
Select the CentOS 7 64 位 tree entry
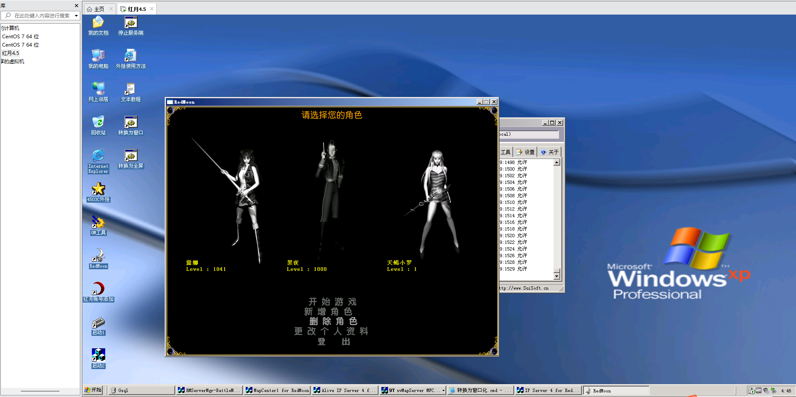pyautogui.click(x=20, y=37)
